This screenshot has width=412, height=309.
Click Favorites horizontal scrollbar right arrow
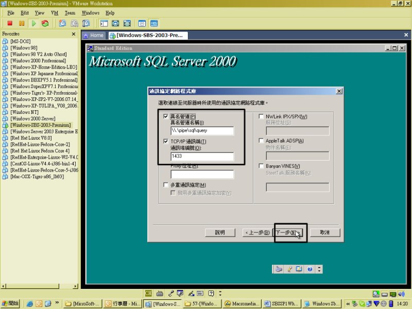coord(76,286)
